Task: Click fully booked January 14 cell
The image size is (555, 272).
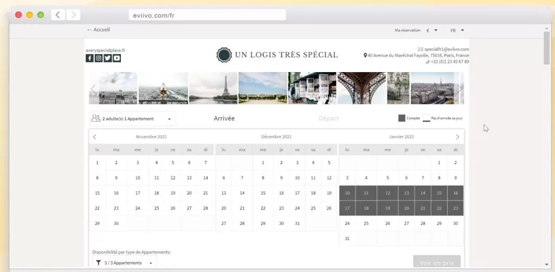Action: (x=423, y=193)
